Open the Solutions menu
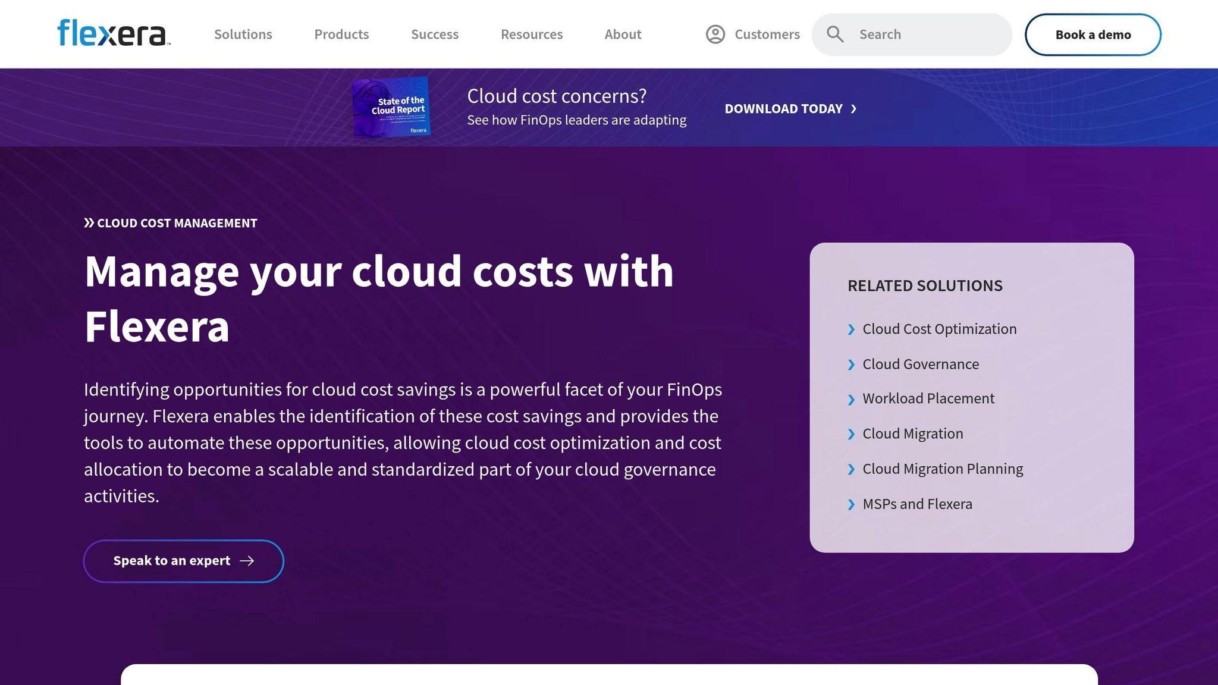Image resolution: width=1218 pixels, height=685 pixels. tap(243, 34)
